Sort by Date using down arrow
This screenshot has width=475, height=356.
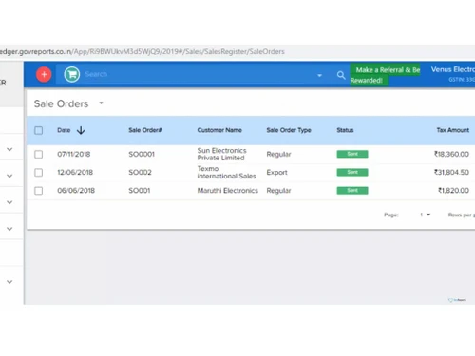click(x=81, y=130)
